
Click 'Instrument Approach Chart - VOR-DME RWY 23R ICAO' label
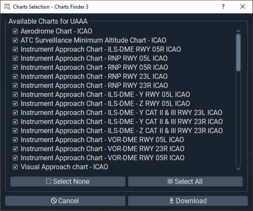click(x=102, y=149)
